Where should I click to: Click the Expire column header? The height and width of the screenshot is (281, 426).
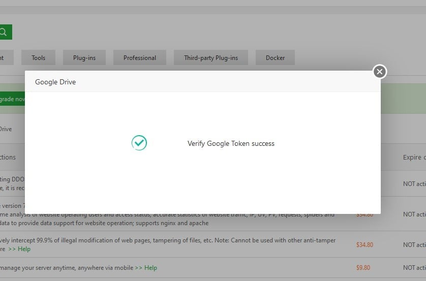pyautogui.click(x=414, y=158)
